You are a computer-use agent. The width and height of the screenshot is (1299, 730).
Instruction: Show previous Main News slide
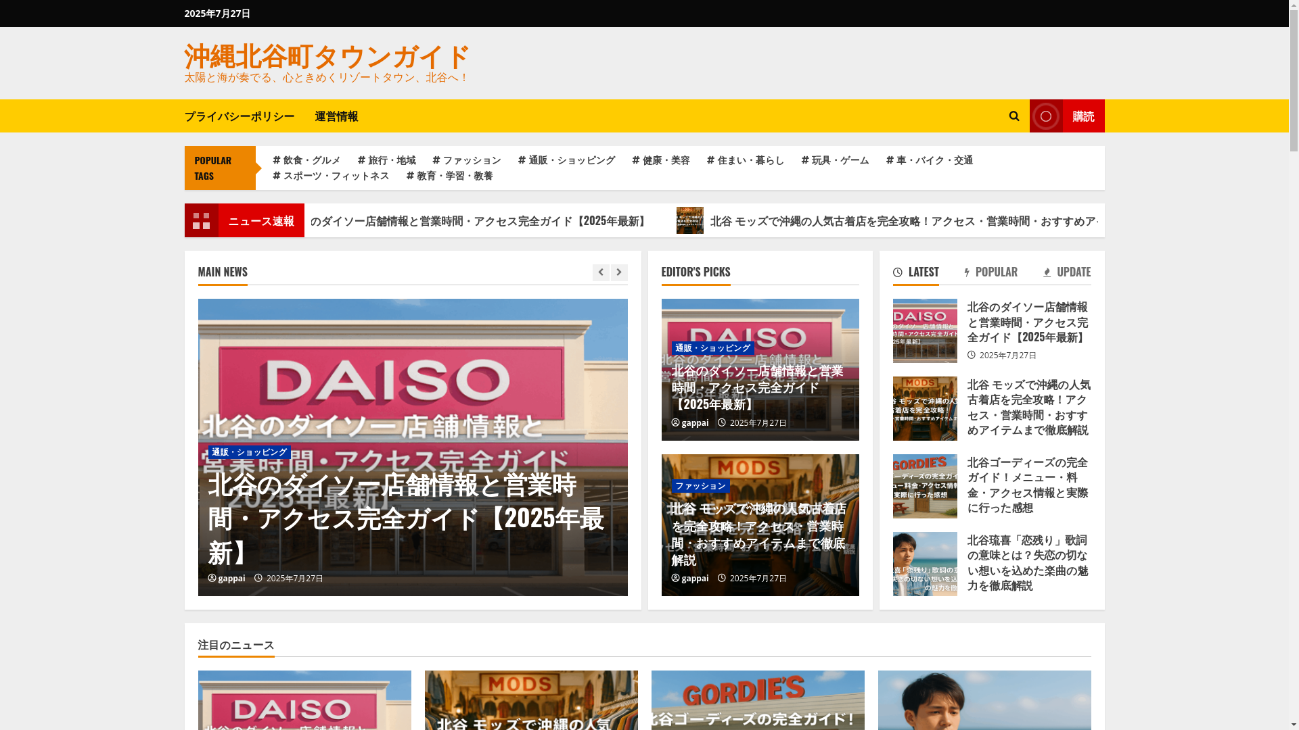pos(601,272)
